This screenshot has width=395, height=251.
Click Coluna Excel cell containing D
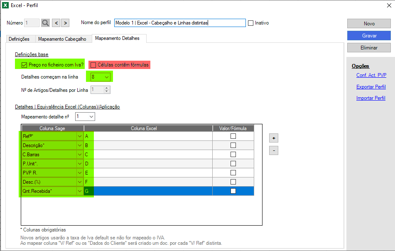(148, 164)
